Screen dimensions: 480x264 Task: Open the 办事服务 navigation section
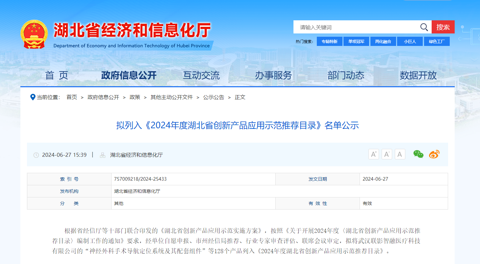[273, 75]
